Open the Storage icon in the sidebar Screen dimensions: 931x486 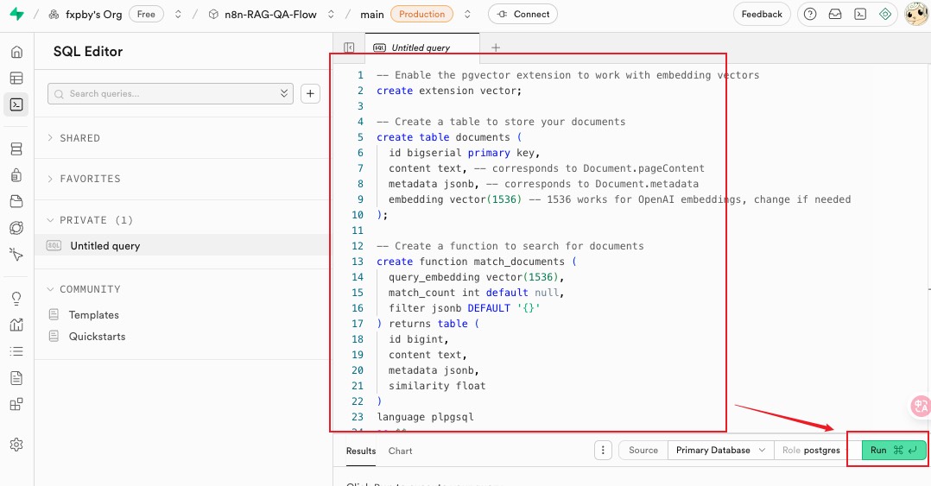(x=16, y=201)
